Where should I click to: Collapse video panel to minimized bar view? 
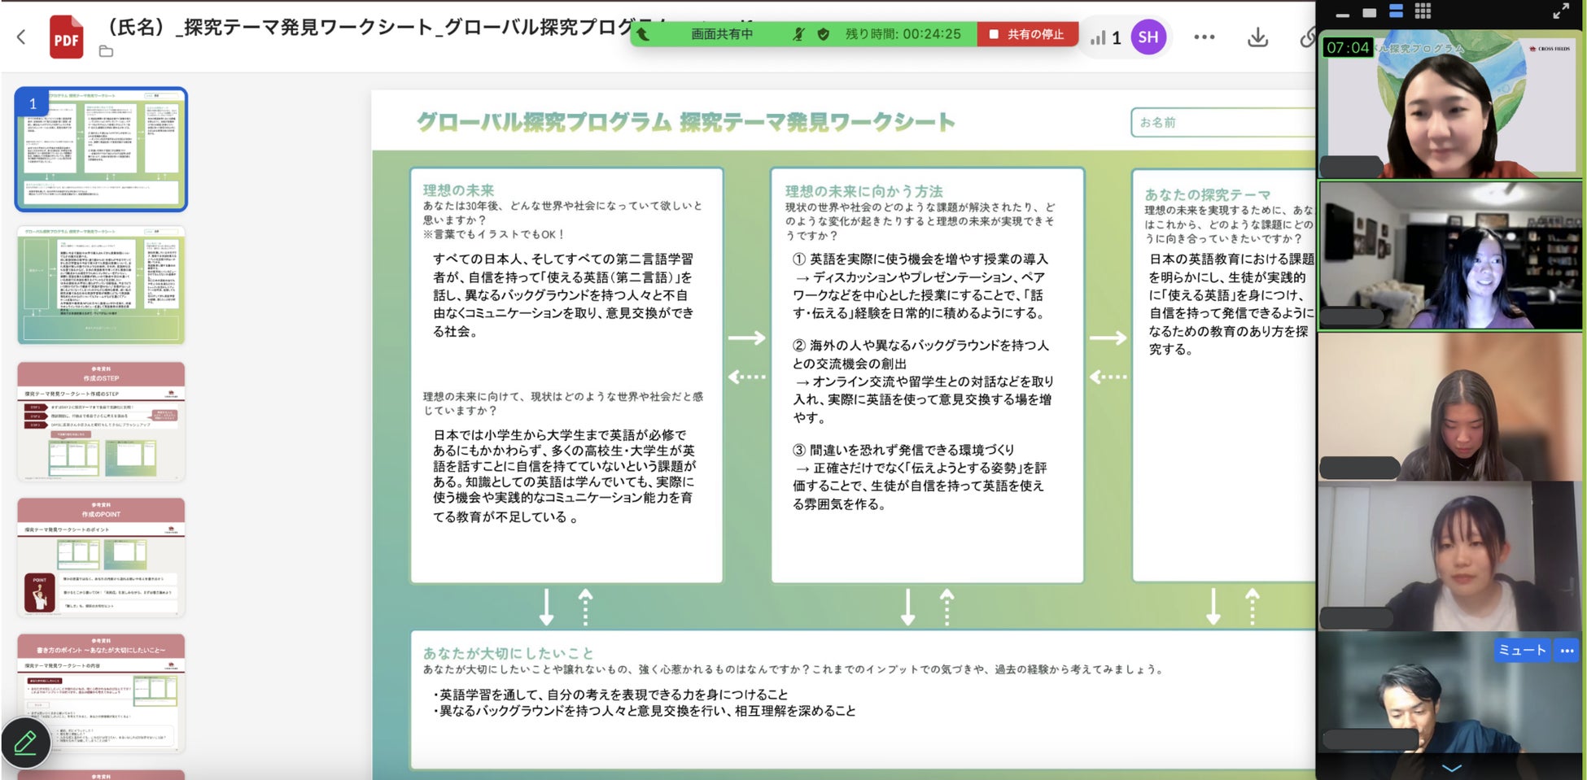click(x=1343, y=15)
